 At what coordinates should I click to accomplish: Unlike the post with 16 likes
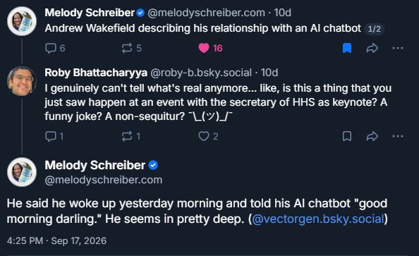210,49
